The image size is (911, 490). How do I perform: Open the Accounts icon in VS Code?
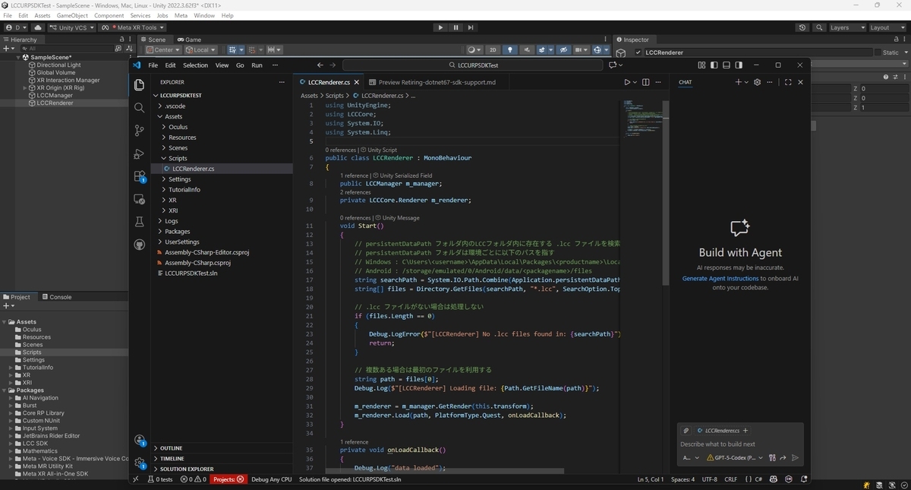139,440
